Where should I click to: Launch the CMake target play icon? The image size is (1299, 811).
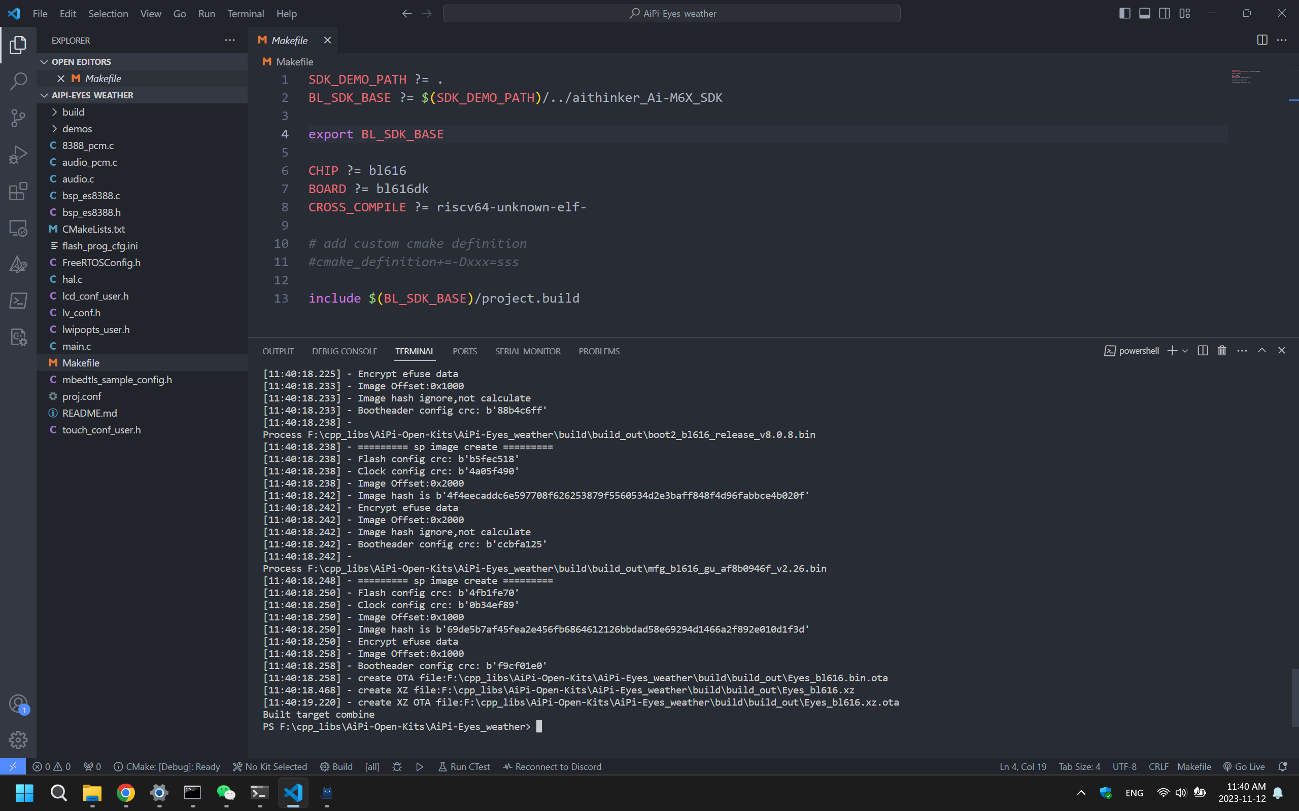tap(420, 766)
